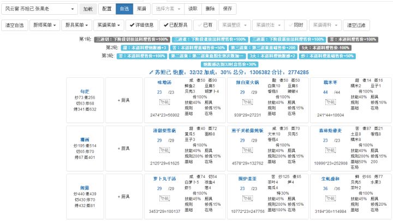Click the 味噌汤 condiment slot box
Screen dimensions: 393x221
pos(165,102)
